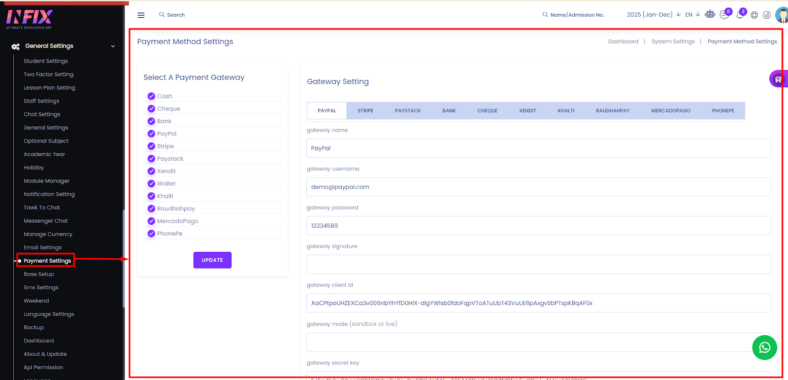Open the 2025 [Jan-Dec] academic year dropdown
The image size is (788, 380).
tap(654, 15)
